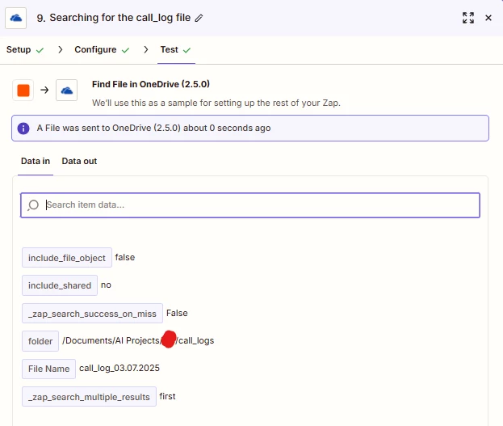Screen dimensions: 503x426
Task: Select the _zap_search_success_on_miss key label
Action: point(92,314)
